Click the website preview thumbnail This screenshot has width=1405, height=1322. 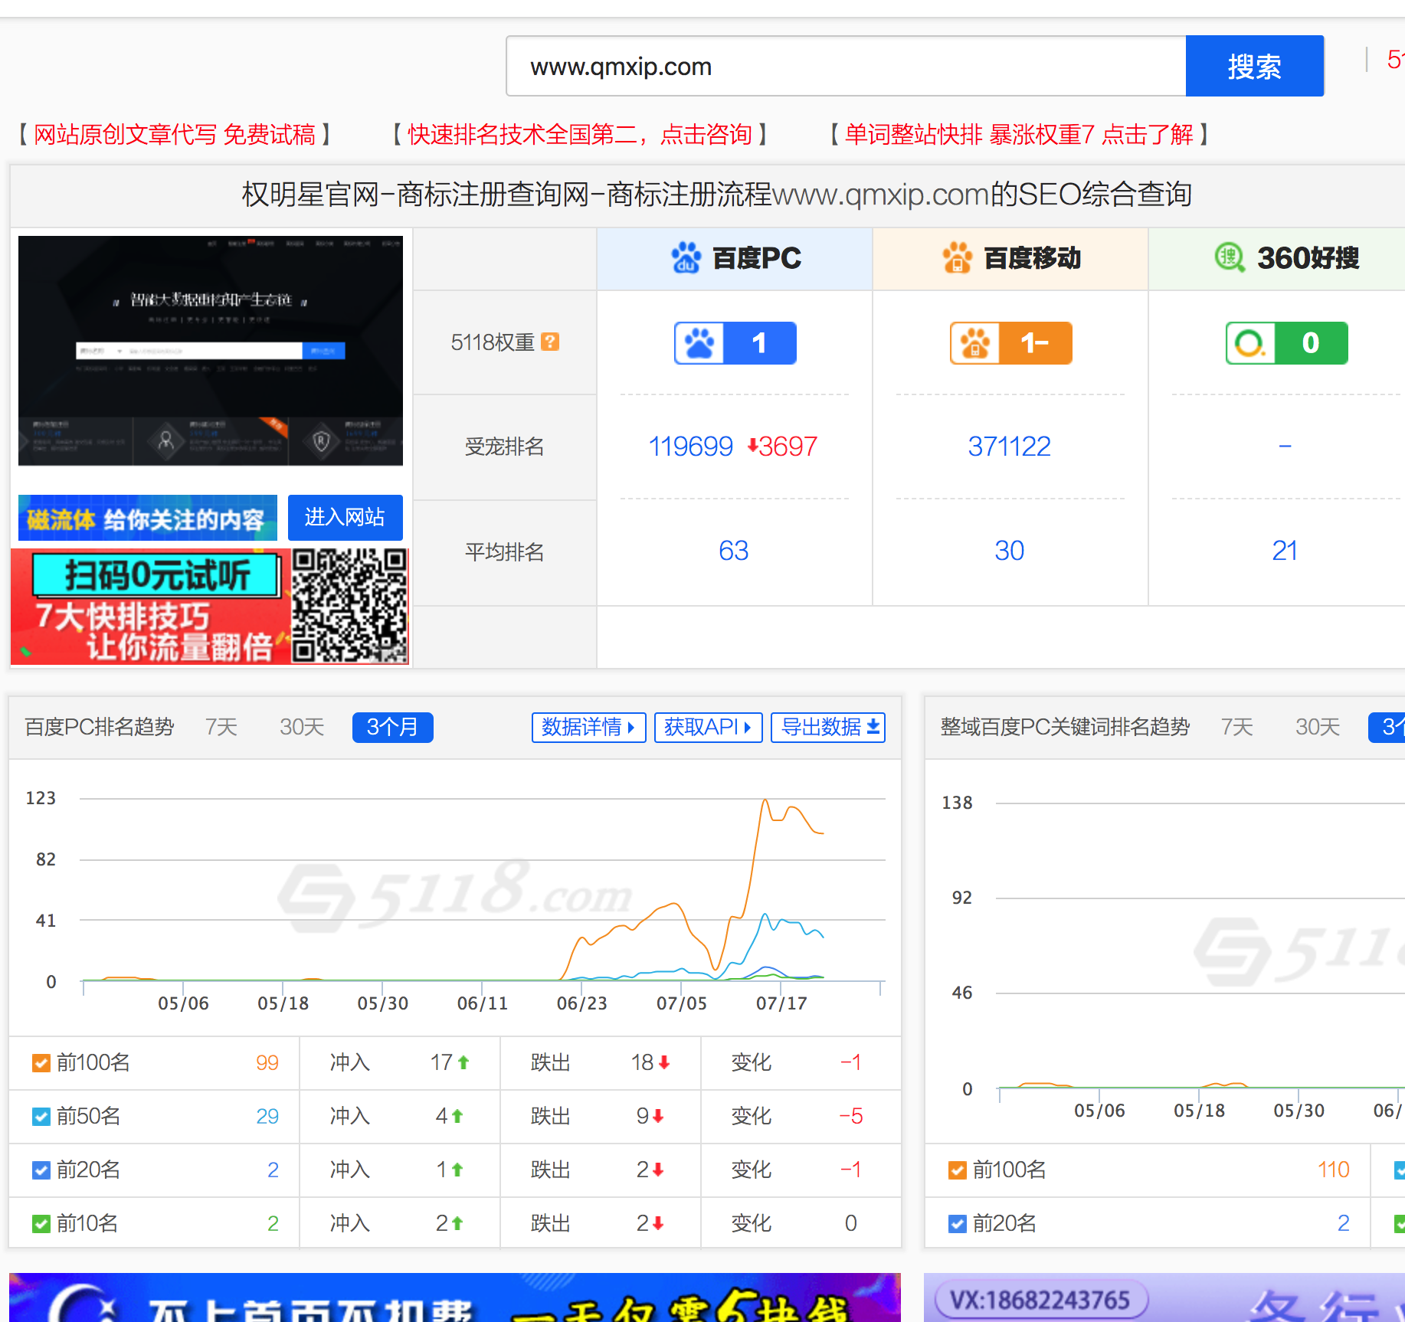[x=211, y=351]
